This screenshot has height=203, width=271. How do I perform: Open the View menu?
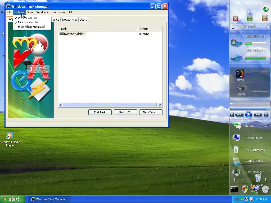[30, 12]
